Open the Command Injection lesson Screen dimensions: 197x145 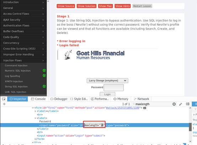point(16,66)
